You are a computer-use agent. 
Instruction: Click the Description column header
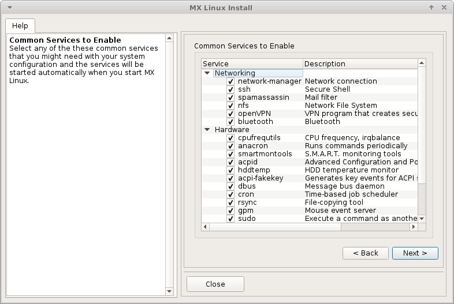pos(360,64)
